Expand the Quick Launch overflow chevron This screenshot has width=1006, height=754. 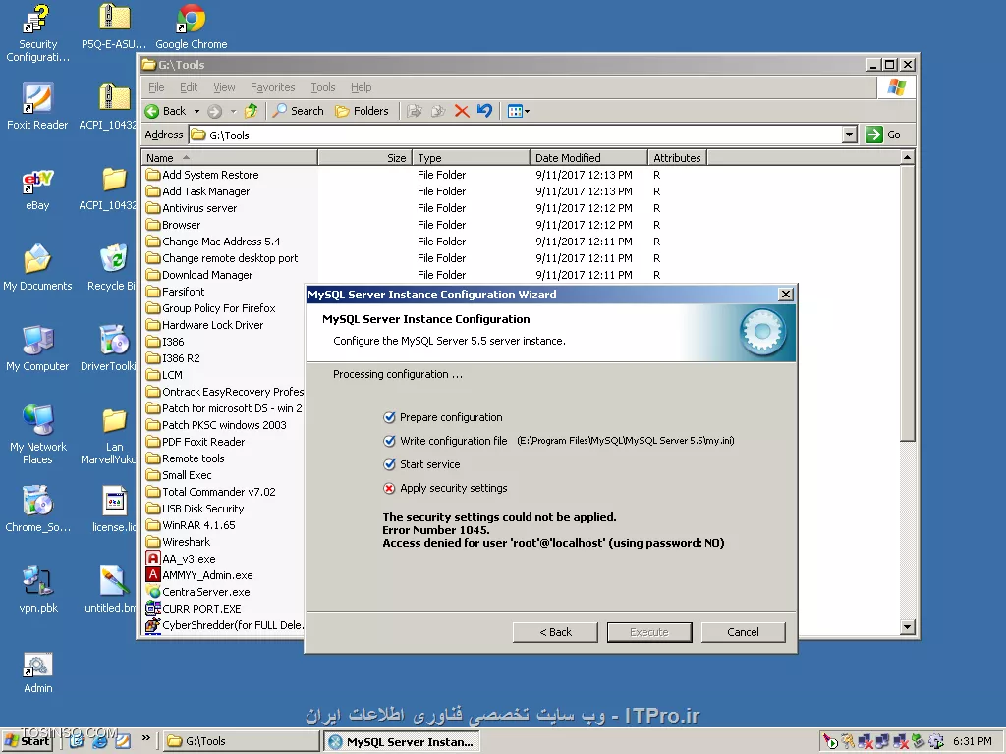146,738
